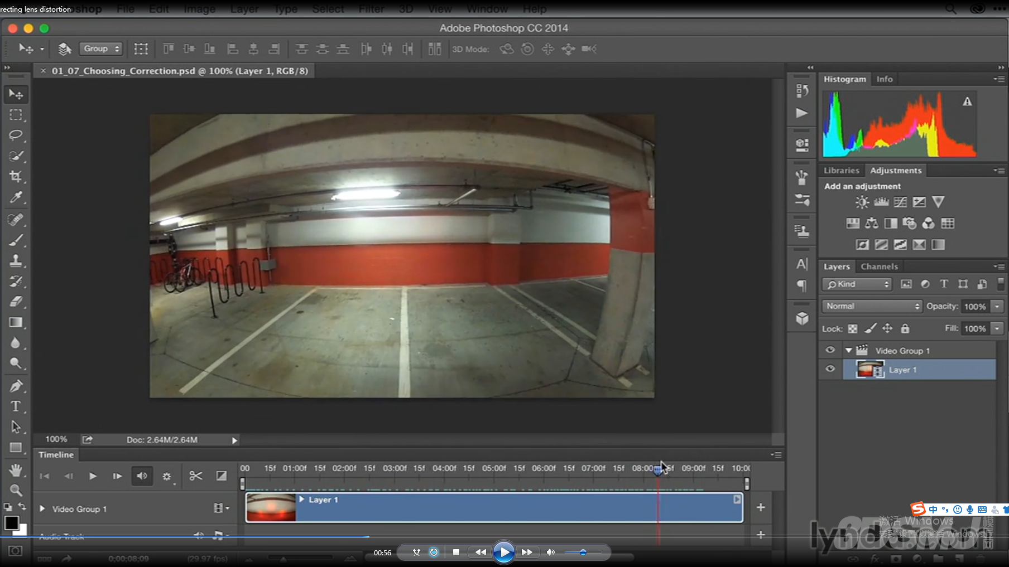Select the Lasso tool
Image resolution: width=1009 pixels, height=567 pixels.
pos(16,135)
